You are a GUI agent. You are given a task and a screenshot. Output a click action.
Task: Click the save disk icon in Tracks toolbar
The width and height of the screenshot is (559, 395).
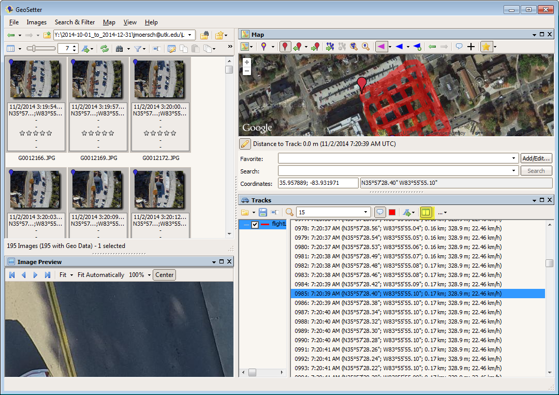point(263,212)
